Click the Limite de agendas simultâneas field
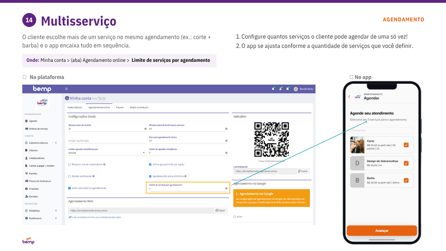This screenshot has width=446, height=251. click(188, 153)
